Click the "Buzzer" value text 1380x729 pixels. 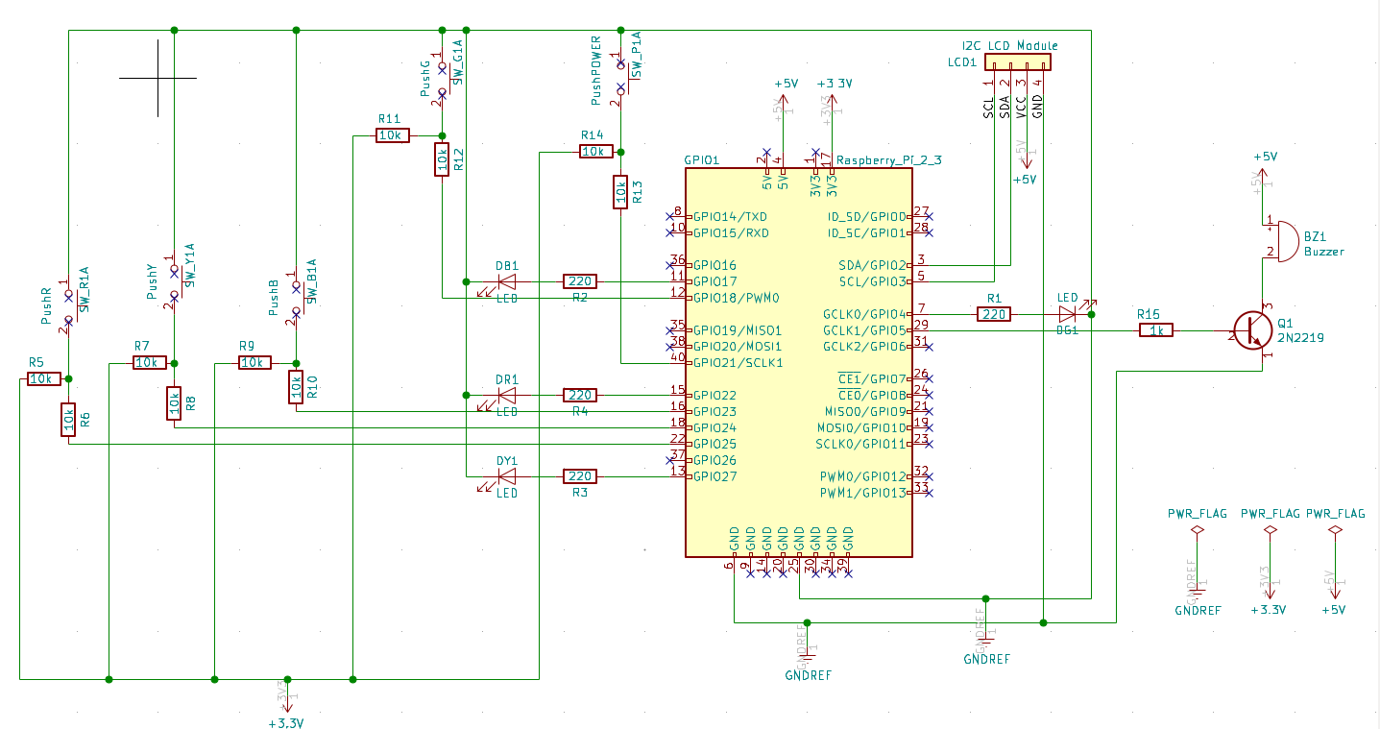1324,252
